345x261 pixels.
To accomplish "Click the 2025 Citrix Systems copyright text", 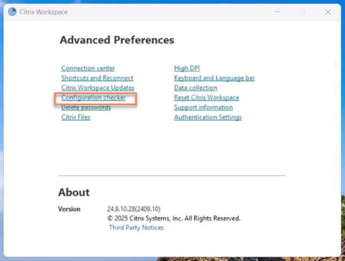I will [x=174, y=218].
